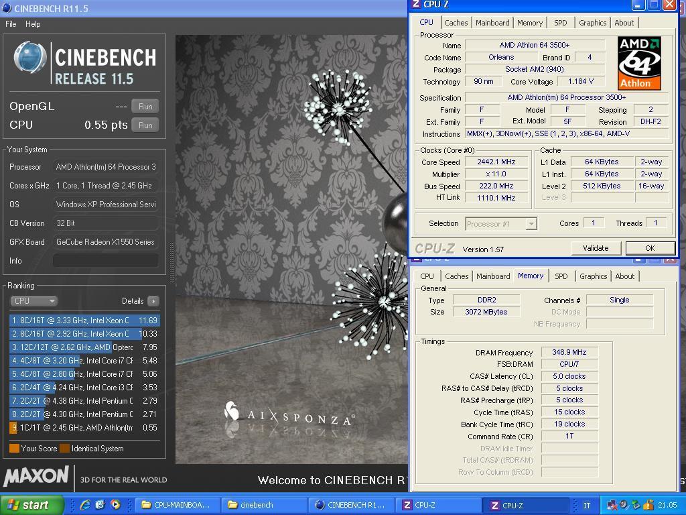Screen dimensions: 686x515
Task: Select ranking row 2 Xeon 2.92 GHz
Action: [84, 334]
